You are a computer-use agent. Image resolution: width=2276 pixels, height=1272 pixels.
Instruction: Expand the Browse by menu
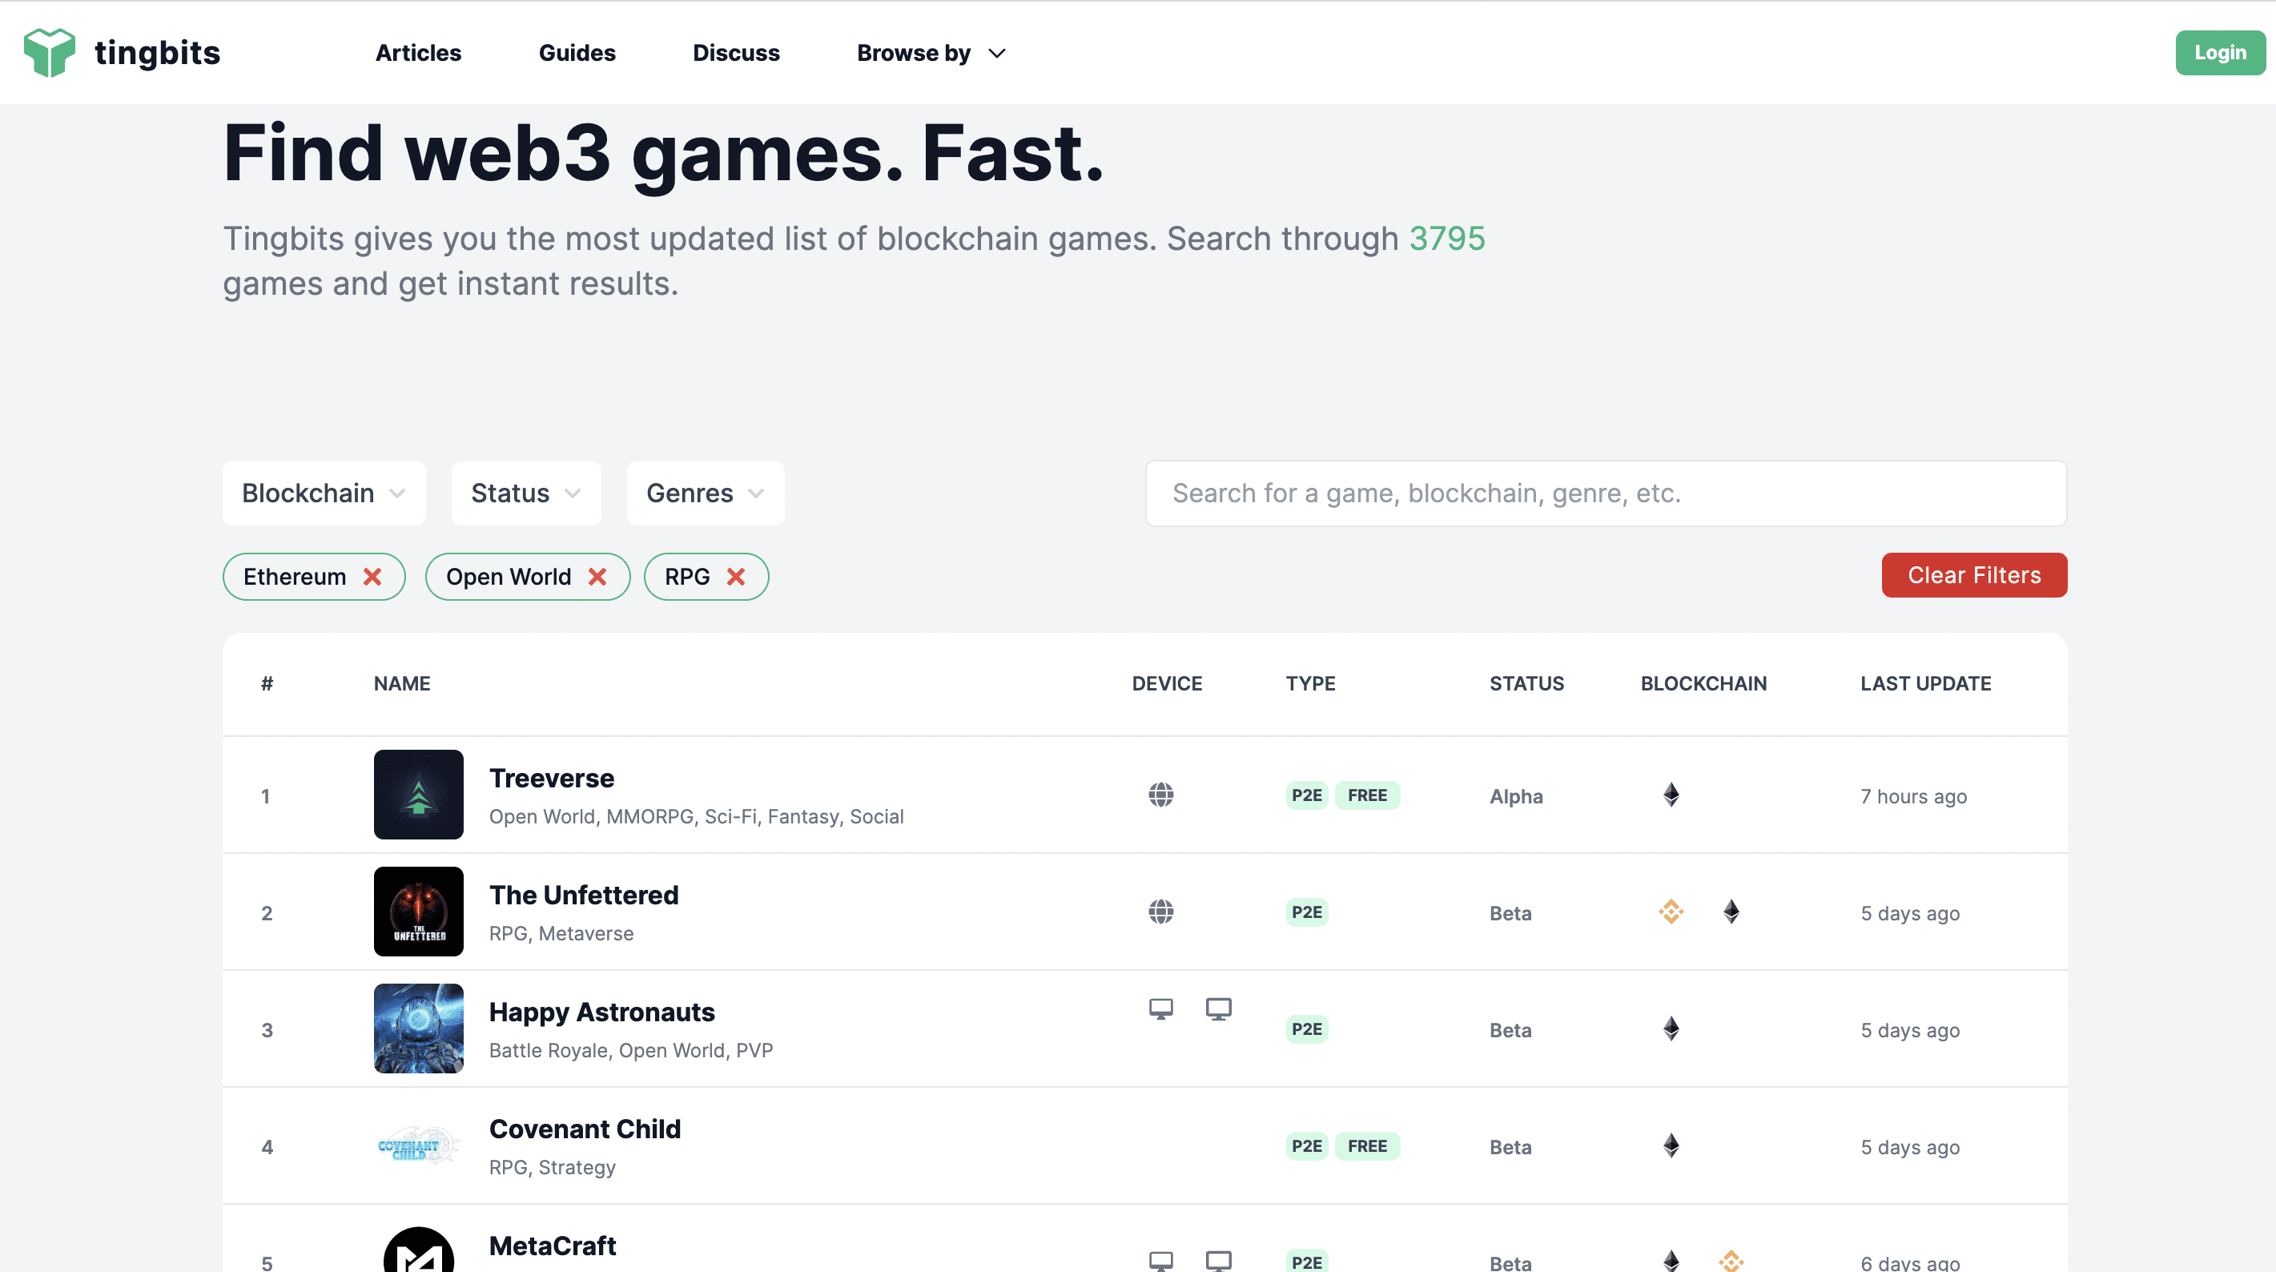(x=931, y=53)
